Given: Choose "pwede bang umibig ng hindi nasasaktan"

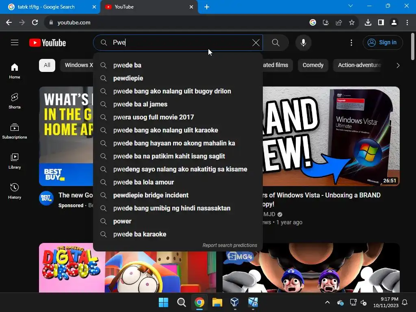Looking at the screenshot, I should click(x=178, y=208).
